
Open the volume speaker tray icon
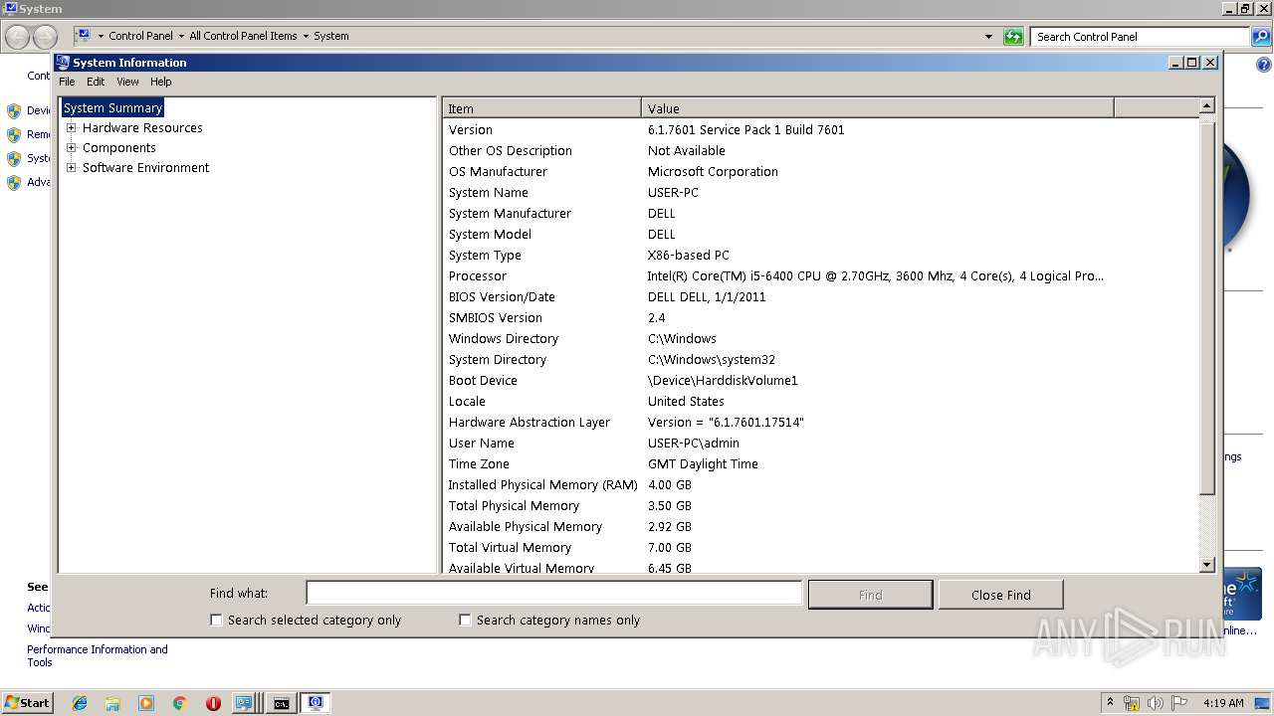[1156, 703]
